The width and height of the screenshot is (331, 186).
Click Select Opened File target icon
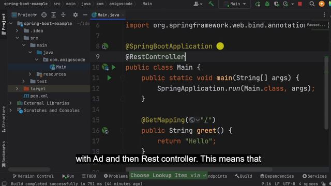click(x=44, y=15)
